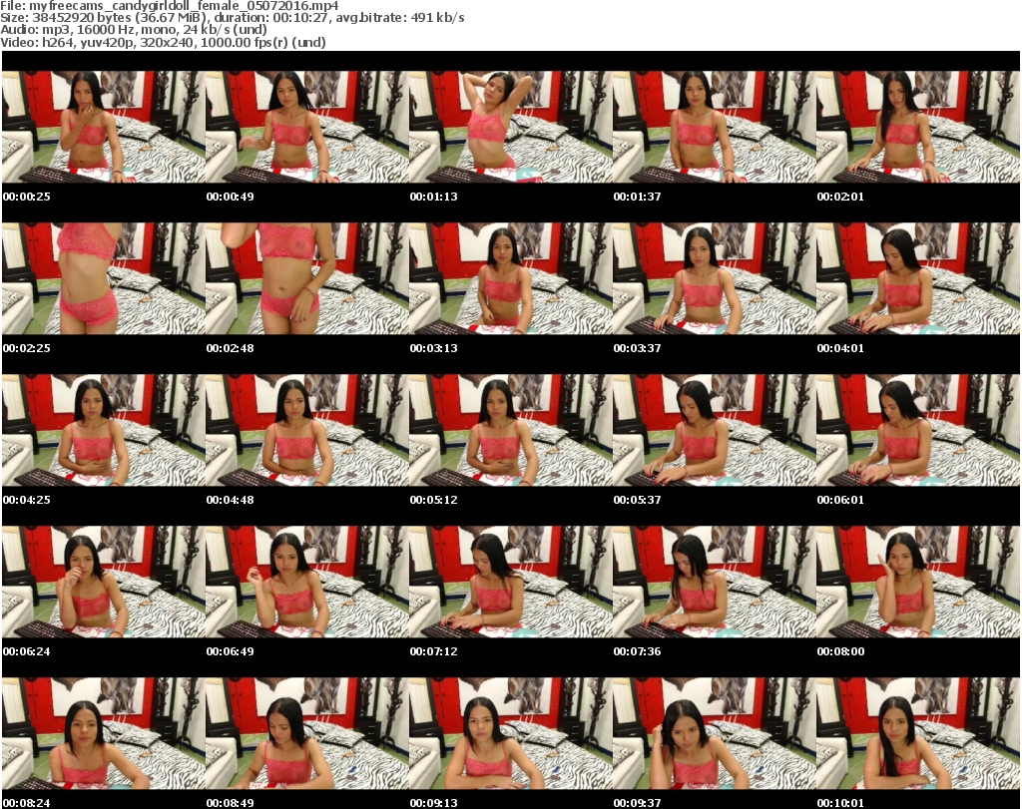Click the timestamp label 00:05:12
Viewport: 1022px width, 809px height.
click(x=433, y=500)
